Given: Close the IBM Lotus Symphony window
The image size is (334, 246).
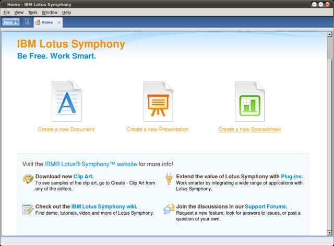Looking at the screenshot, I should (327, 4).
